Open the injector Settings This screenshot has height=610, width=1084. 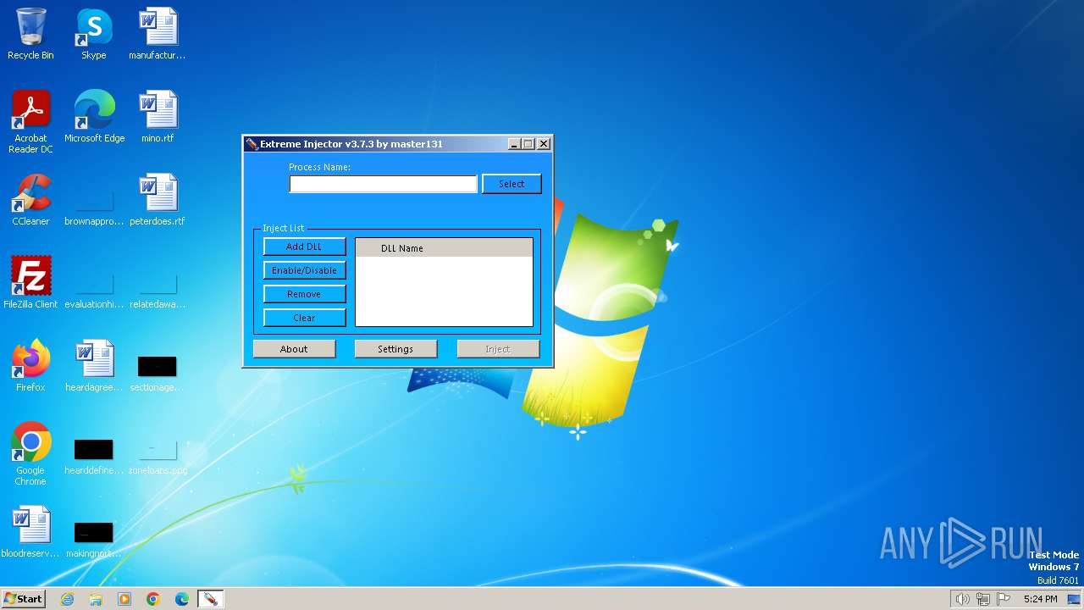point(395,349)
